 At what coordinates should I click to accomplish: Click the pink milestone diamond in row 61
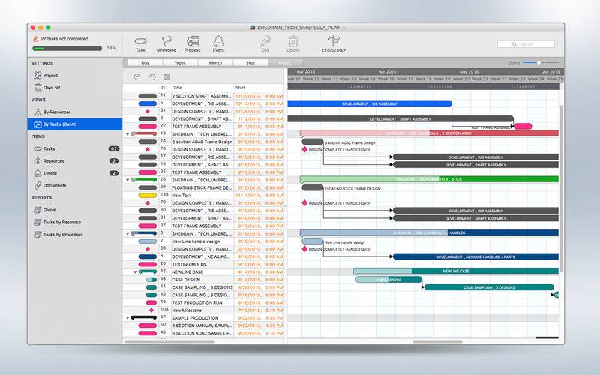coord(148,111)
